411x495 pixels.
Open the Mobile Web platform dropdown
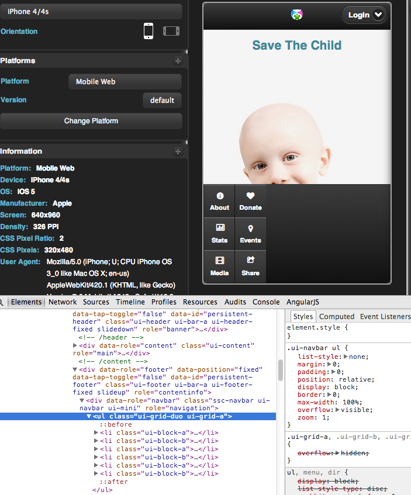(x=125, y=82)
